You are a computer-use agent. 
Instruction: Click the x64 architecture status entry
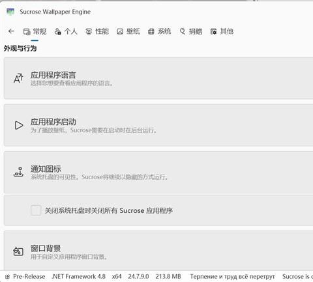117,277
